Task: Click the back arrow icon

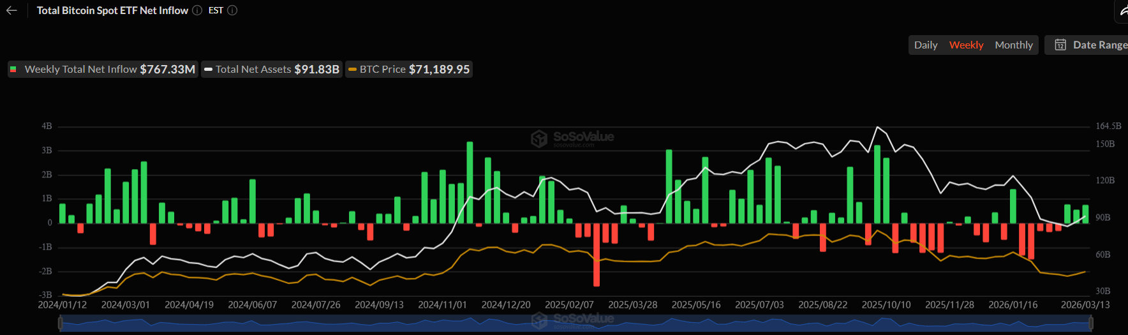Action: pyautogui.click(x=11, y=10)
